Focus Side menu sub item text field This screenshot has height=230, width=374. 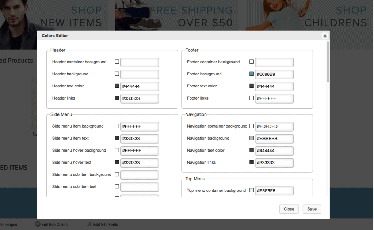pos(139,187)
